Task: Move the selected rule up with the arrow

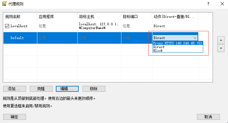Action: [x=221, y=40]
